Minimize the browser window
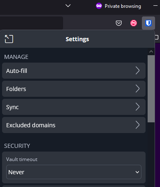The image size is (160, 187). pos(155,6)
